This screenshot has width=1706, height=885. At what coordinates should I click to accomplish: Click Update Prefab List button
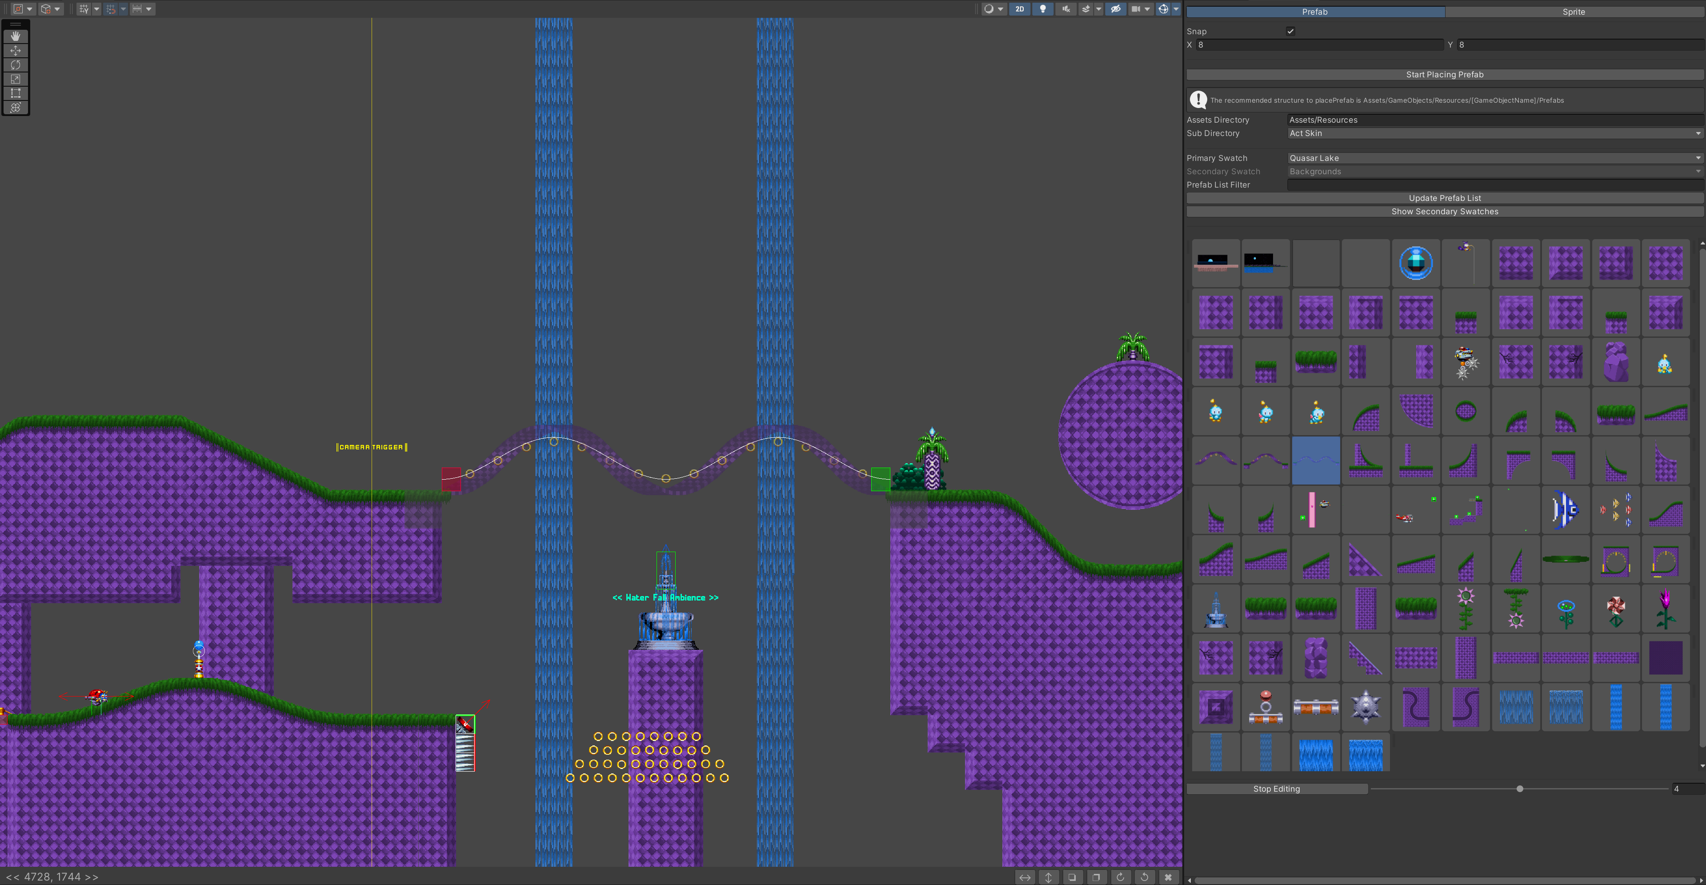pos(1444,198)
